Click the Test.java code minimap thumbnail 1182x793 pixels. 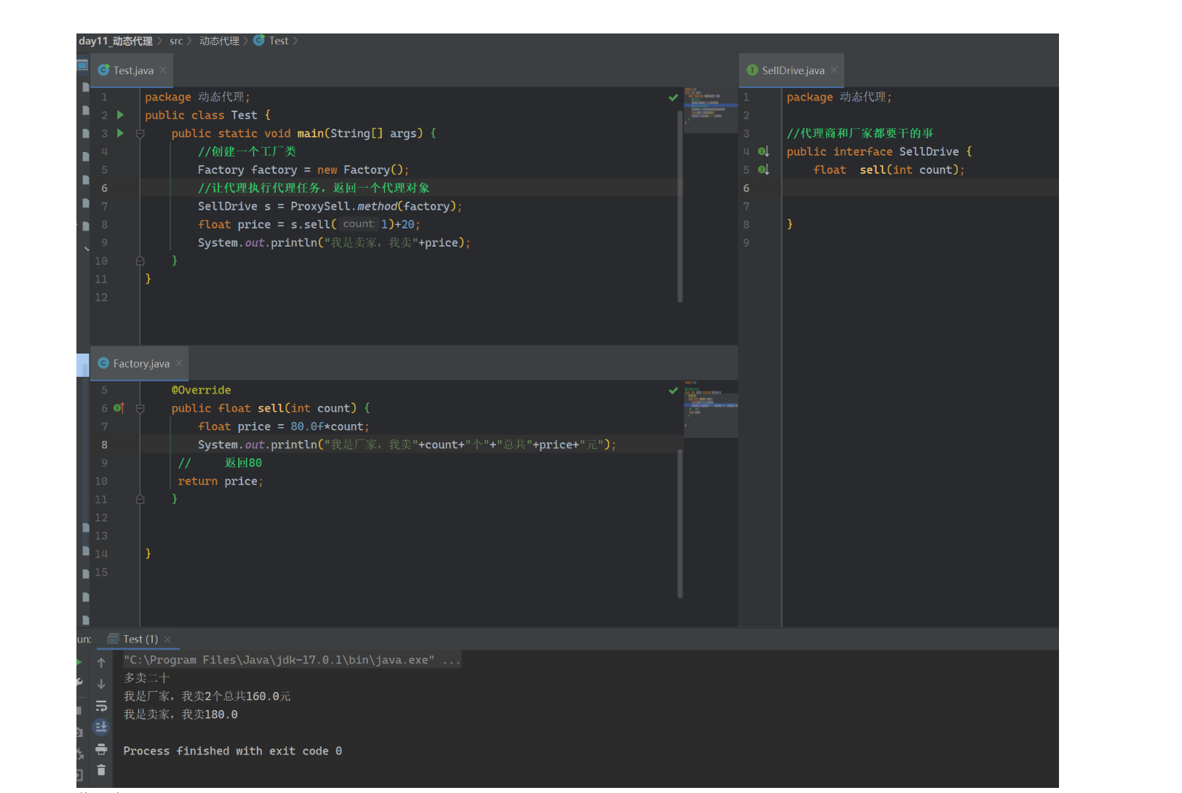(710, 109)
